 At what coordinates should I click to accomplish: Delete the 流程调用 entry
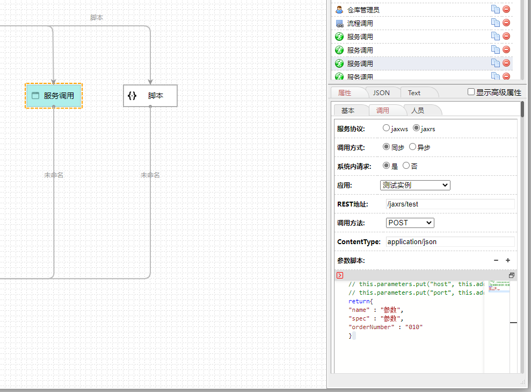506,23
